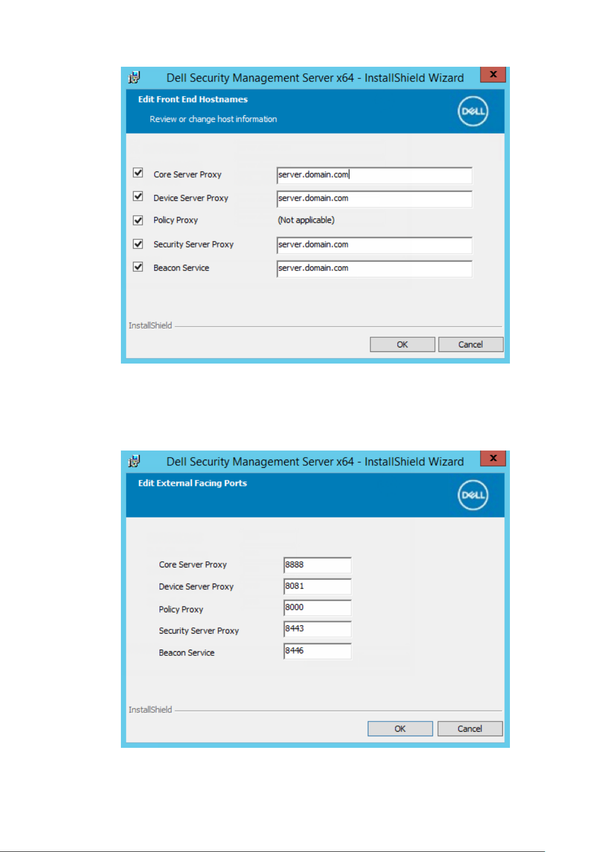The image size is (603, 852).
Task: Click the Security Server Proxy port field 8443
Action: pos(317,629)
